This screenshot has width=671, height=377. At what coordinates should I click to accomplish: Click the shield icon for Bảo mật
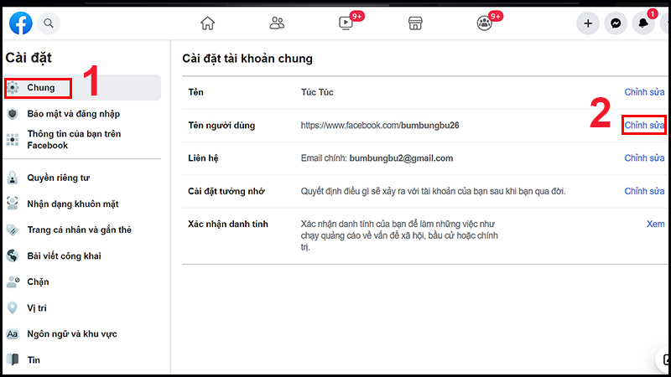tap(13, 114)
